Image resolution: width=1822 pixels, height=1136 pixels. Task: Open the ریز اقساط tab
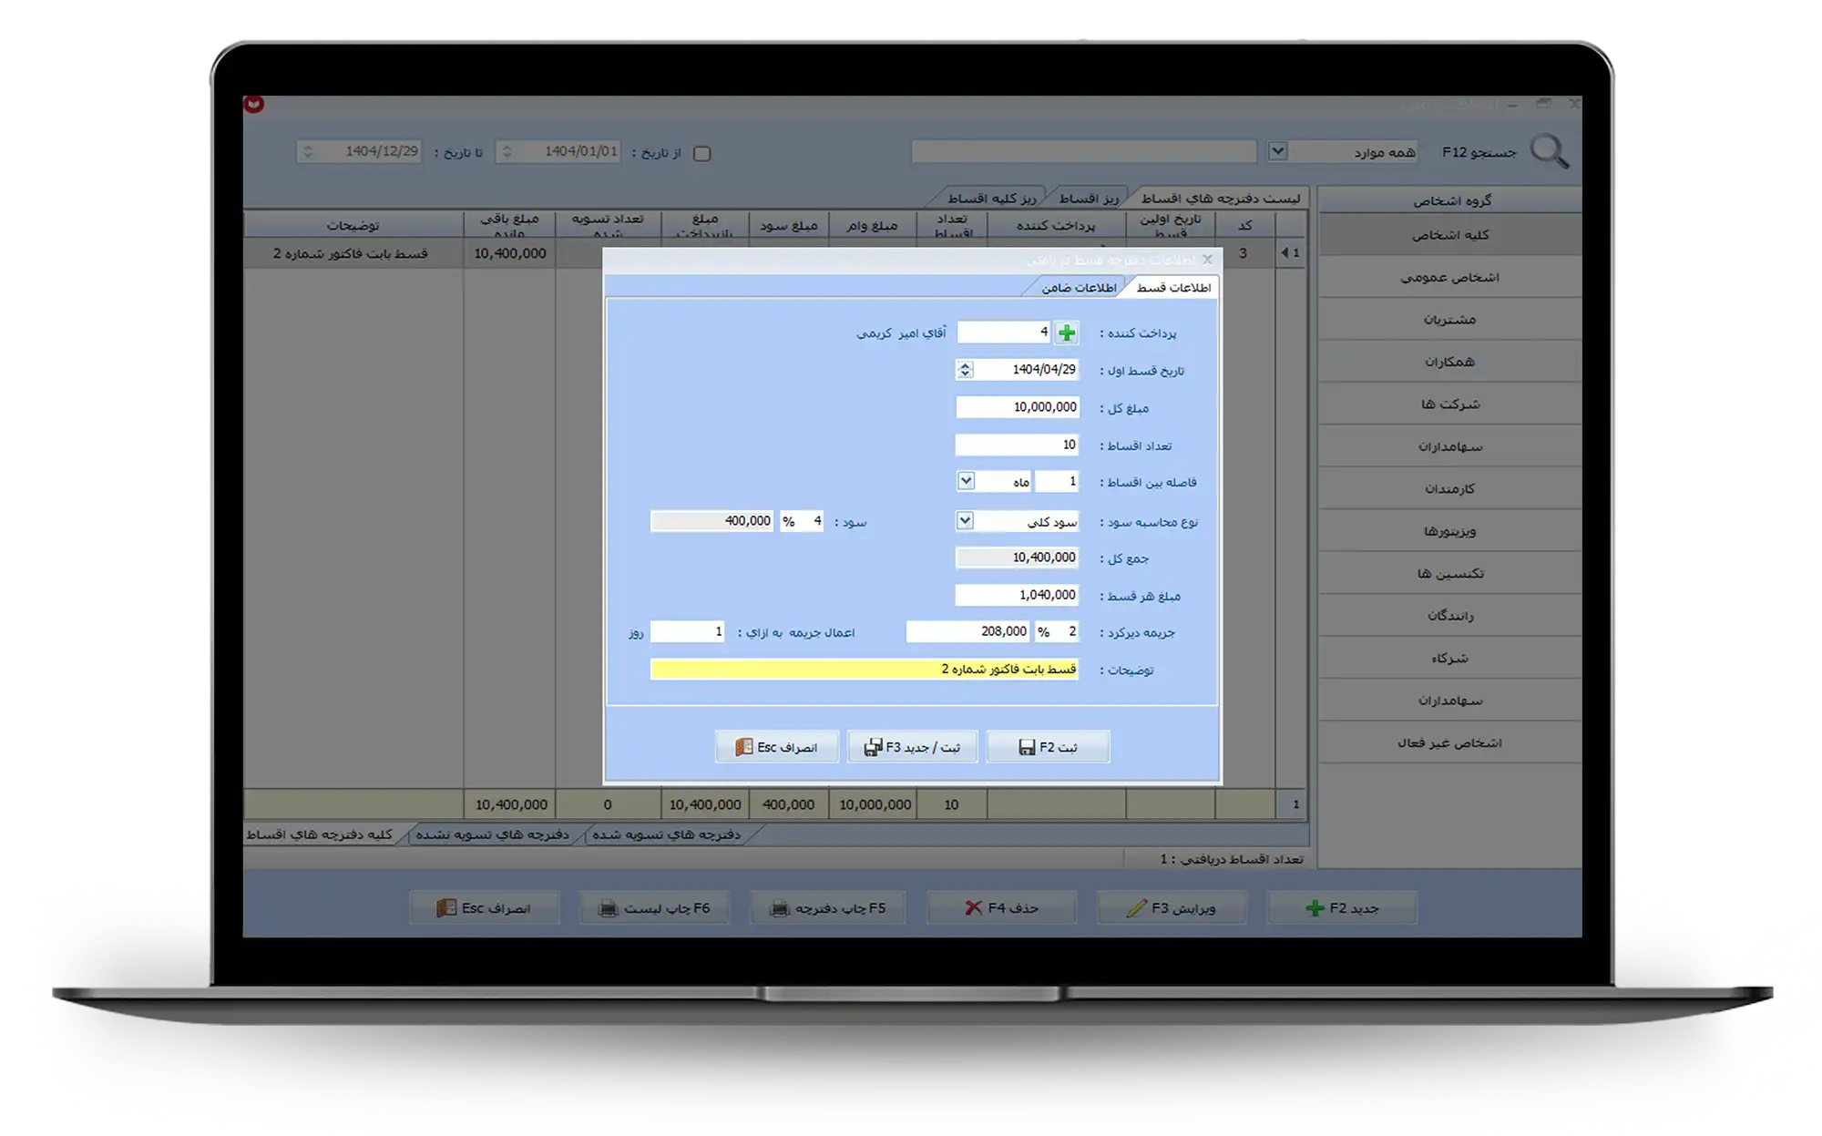click(1089, 199)
